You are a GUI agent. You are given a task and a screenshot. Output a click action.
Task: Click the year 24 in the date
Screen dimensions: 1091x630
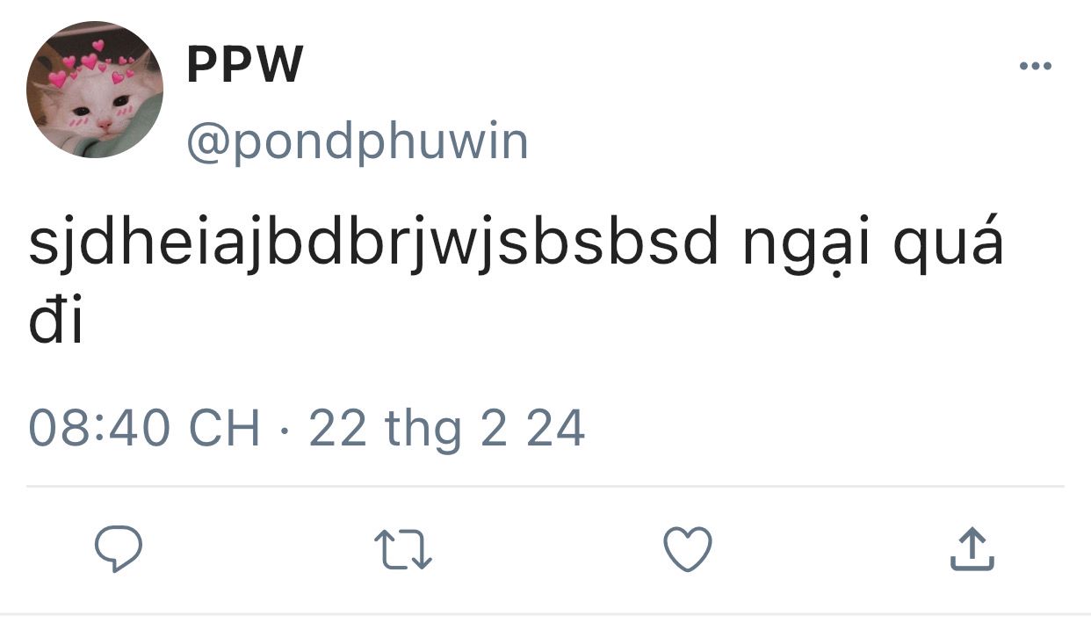556,430
